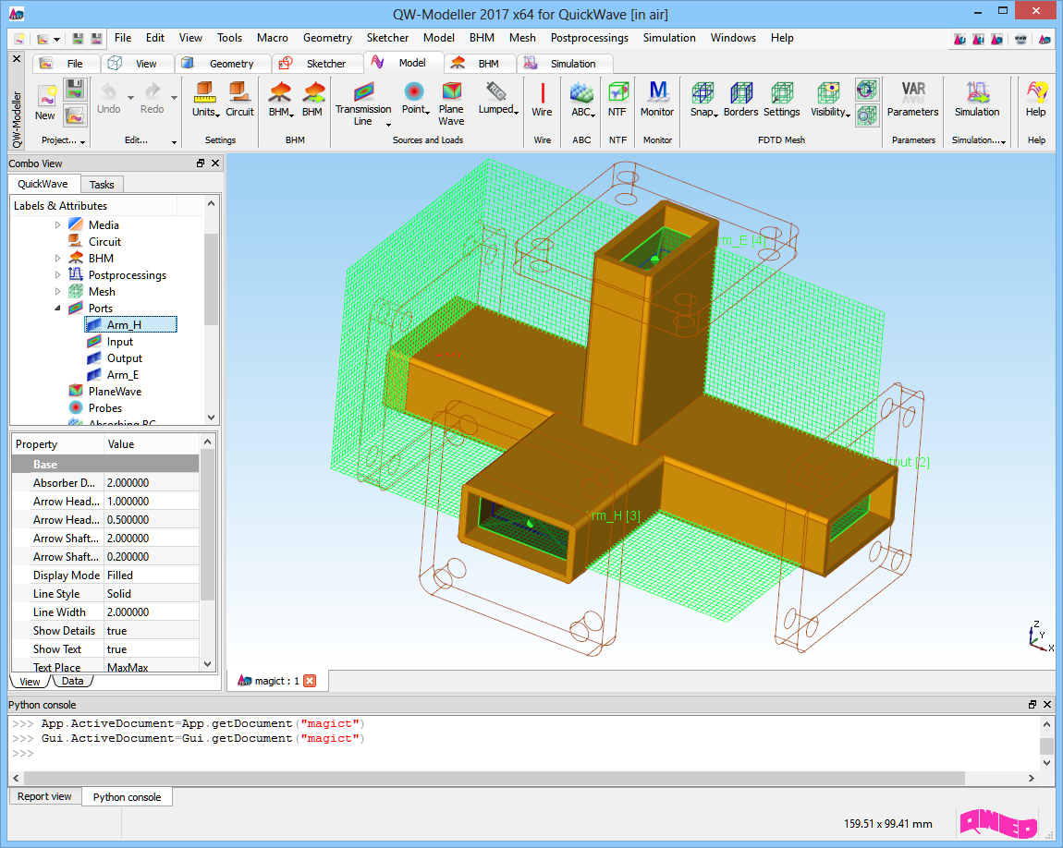Image resolution: width=1063 pixels, height=848 pixels.
Task: Switch to the Data tab
Action: click(x=72, y=682)
